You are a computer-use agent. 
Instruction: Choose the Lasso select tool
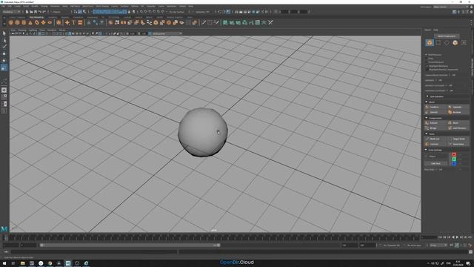(x=4, y=40)
